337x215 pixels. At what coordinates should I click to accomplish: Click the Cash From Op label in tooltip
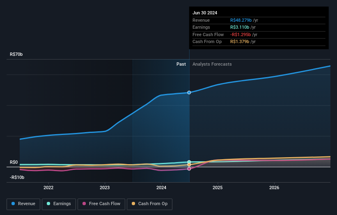pyautogui.click(x=207, y=42)
